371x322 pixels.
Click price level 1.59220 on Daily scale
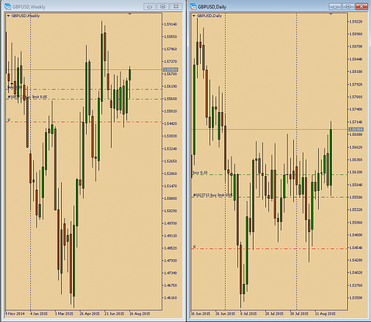click(356, 22)
